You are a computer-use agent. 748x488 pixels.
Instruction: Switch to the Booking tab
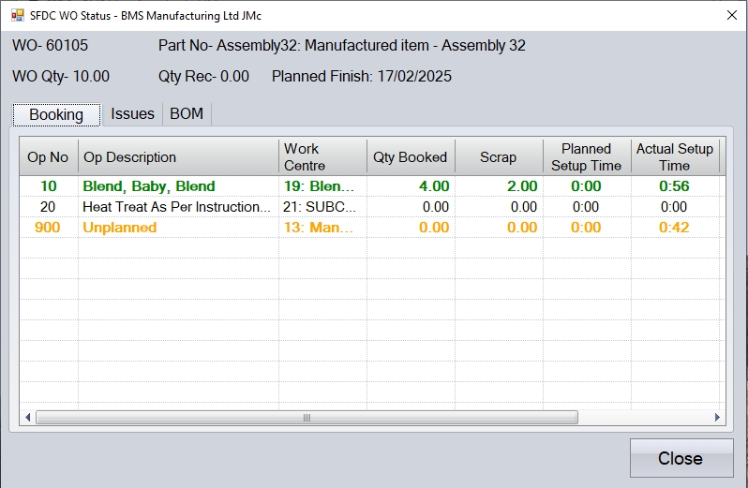[56, 114]
